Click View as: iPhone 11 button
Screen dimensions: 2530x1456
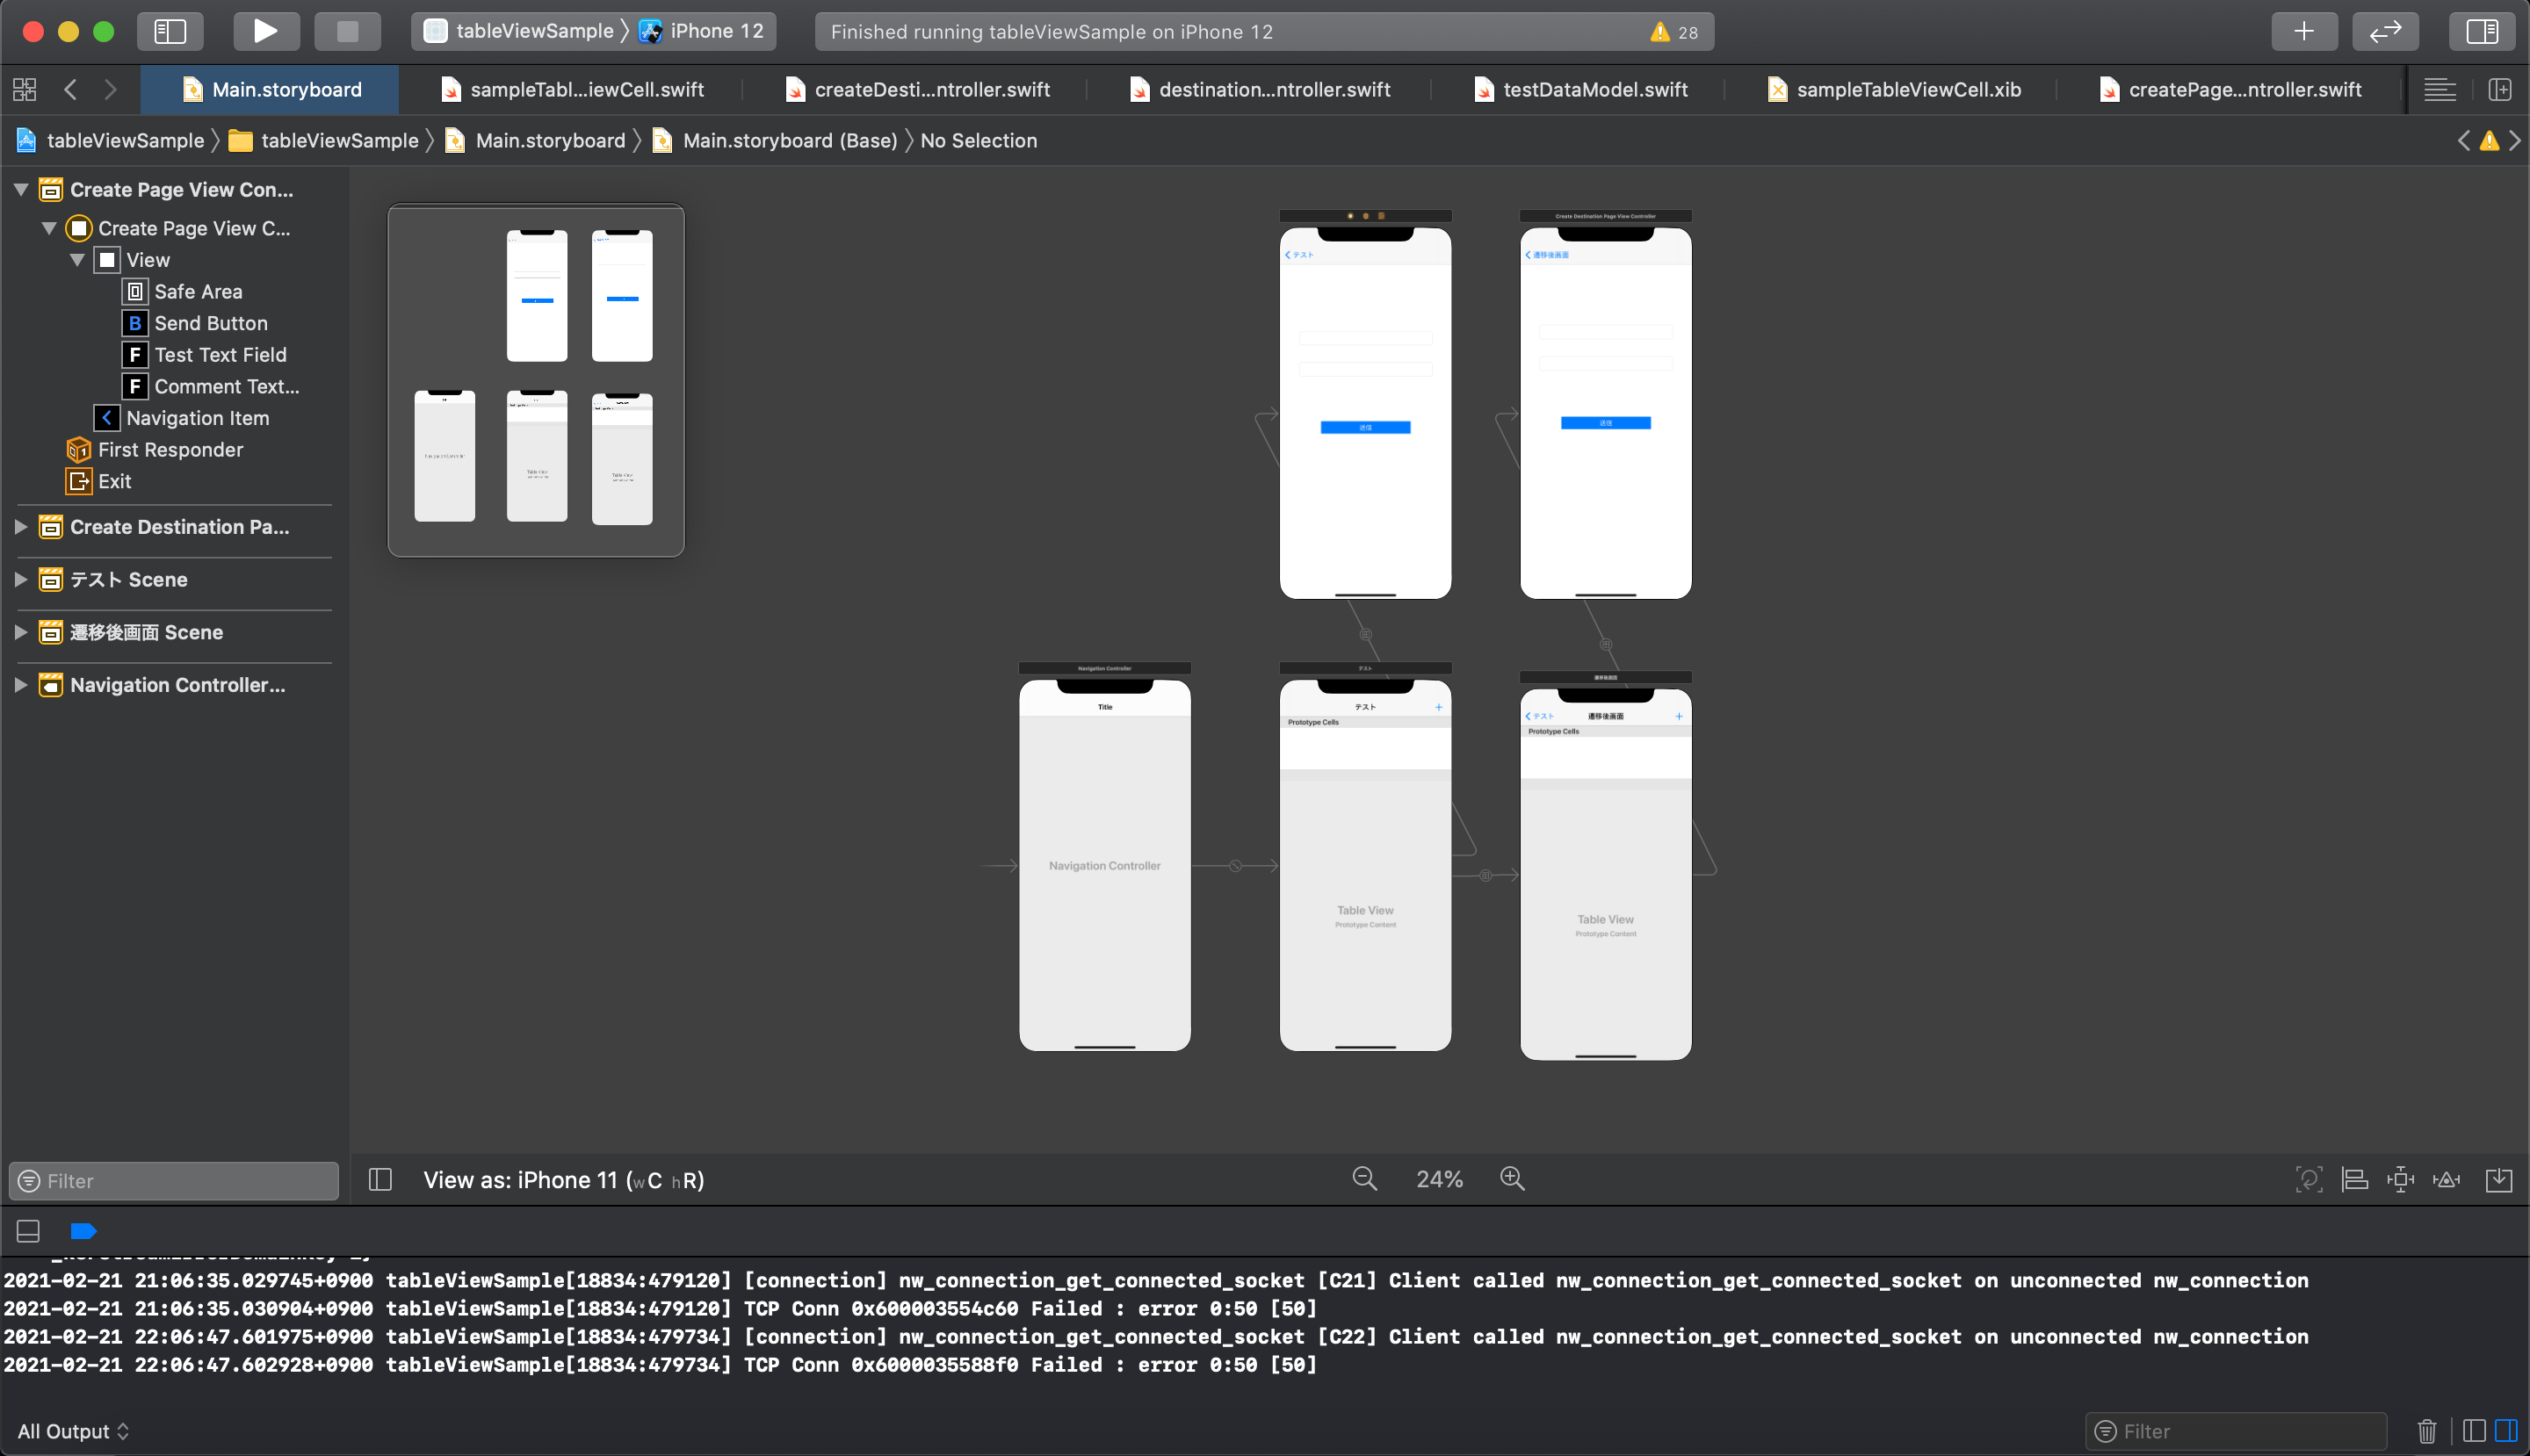click(563, 1180)
